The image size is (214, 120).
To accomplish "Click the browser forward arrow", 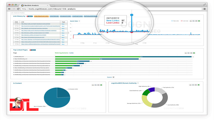I will (14, 9).
